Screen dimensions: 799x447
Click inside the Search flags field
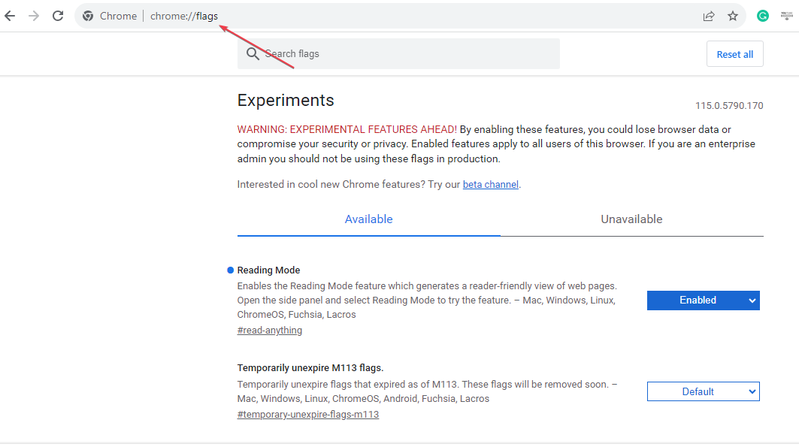(x=406, y=54)
